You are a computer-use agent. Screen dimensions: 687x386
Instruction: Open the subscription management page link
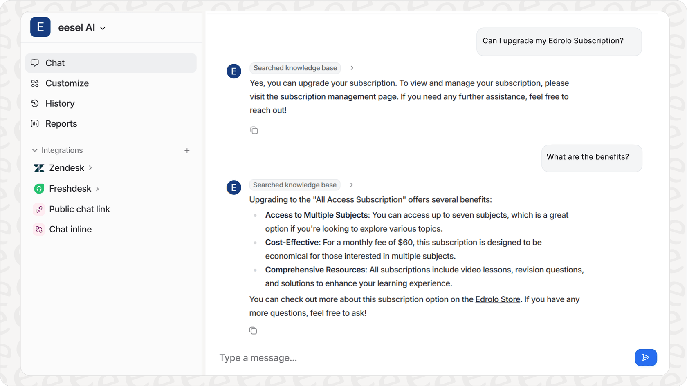338,96
